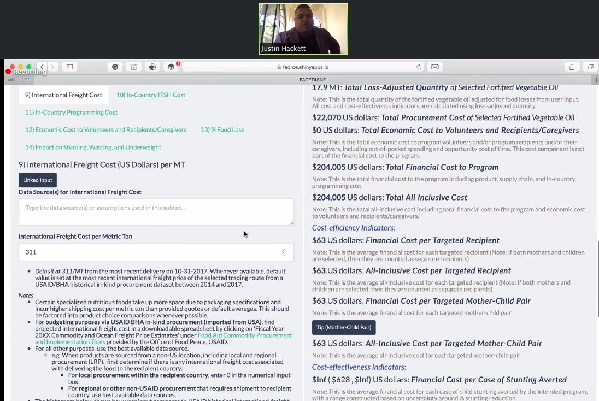Show tab overview with overlapping squares icon
599x401 pixels.
[x=591, y=67]
